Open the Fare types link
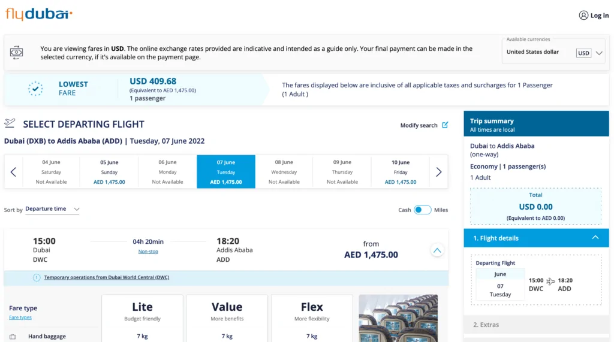 coord(20,317)
